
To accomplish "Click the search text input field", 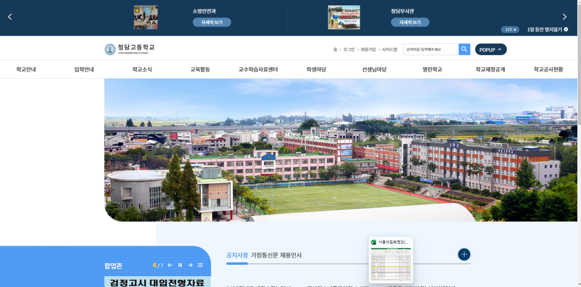I will click(x=431, y=49).
